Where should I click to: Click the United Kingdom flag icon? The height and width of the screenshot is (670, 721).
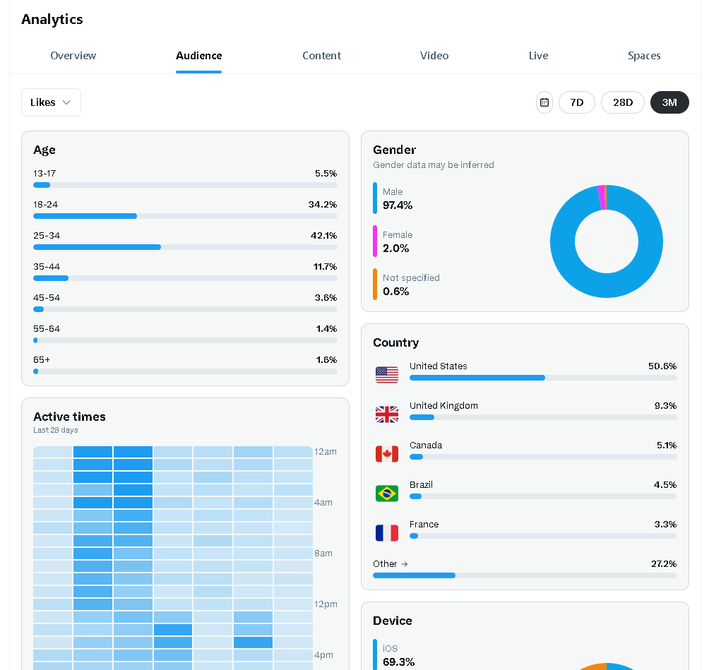pyautogui.click(x=387, y=414)
